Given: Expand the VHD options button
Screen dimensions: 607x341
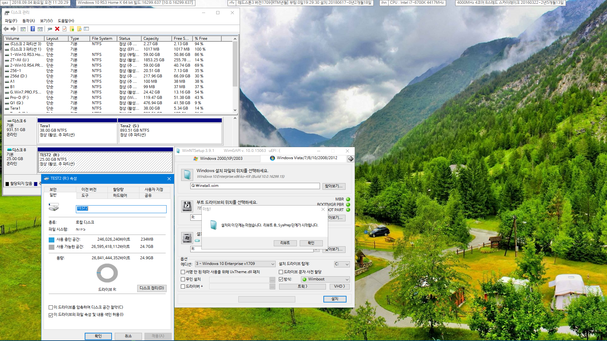Looking at the screenshot, I should point(340,286).
